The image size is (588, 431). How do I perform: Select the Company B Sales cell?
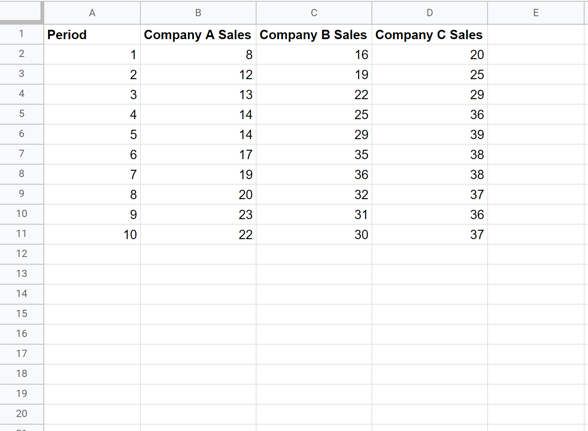(x=314, y=34)
